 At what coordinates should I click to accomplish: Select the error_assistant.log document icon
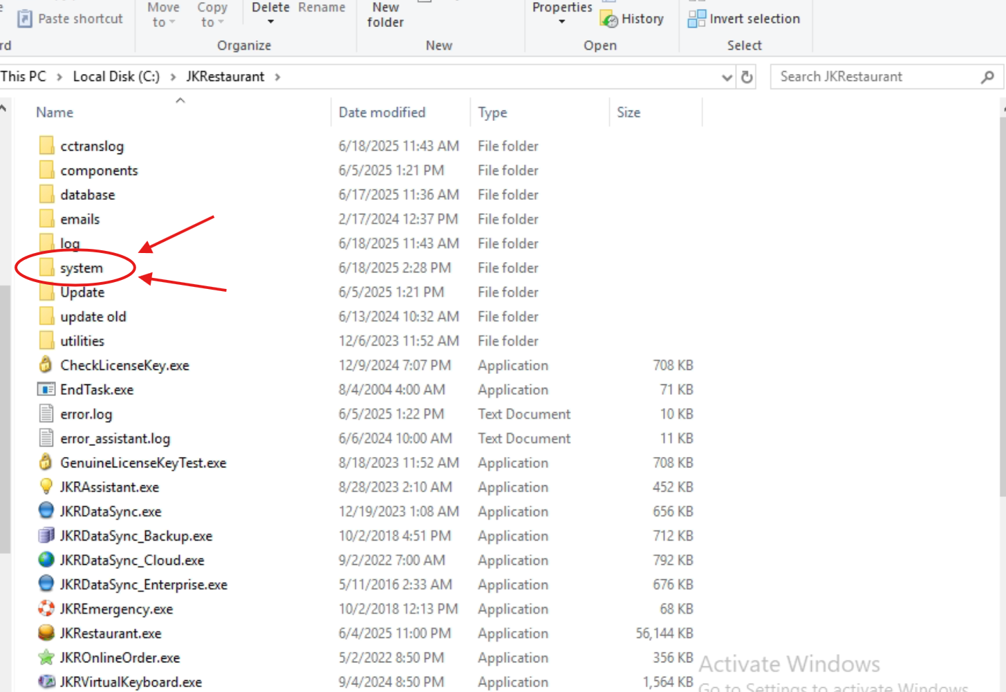(46, 438)
